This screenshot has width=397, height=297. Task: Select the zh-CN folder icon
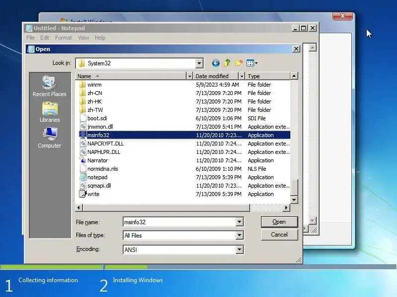(x=82, y=93)
